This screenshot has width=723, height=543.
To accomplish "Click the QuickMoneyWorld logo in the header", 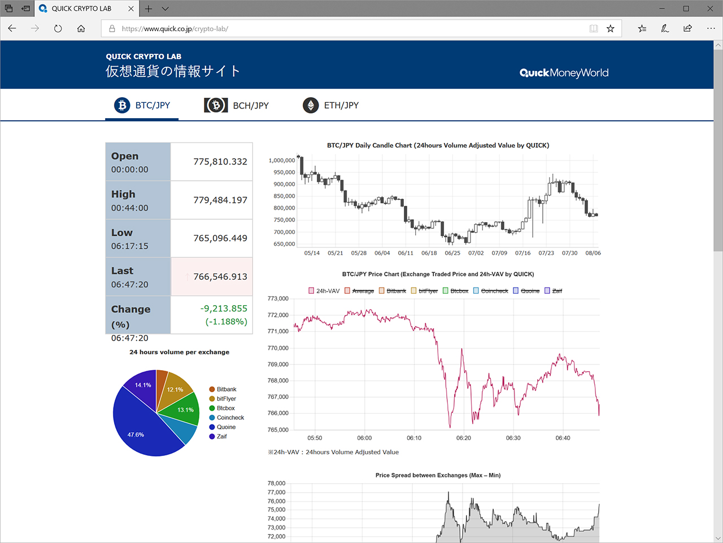I will tap(564, 73).
